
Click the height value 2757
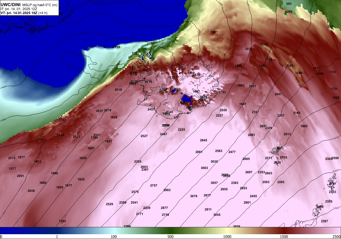point(154,186)
